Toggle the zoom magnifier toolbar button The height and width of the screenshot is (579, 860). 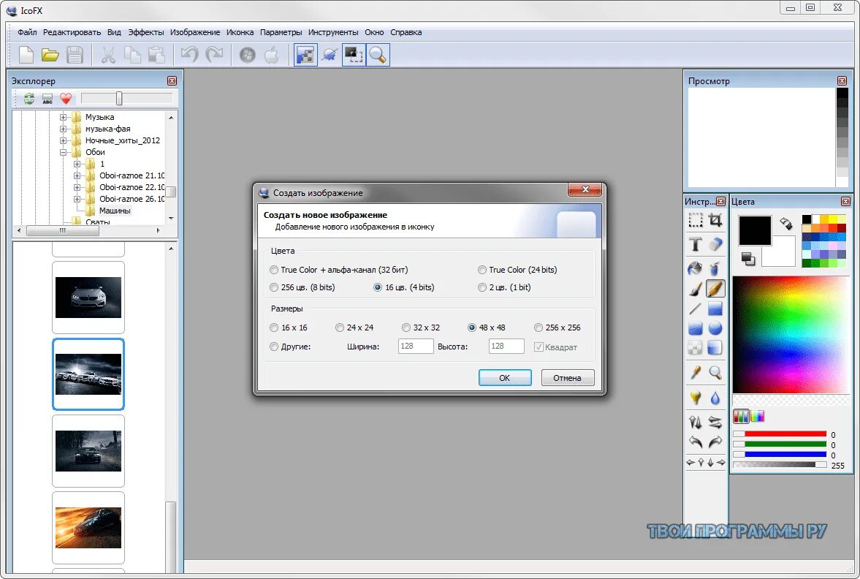click(378, 55)
